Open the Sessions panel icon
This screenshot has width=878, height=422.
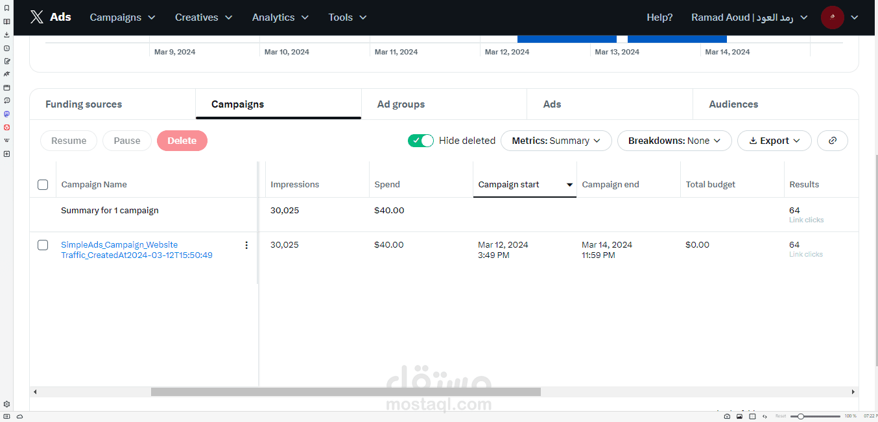[6, 100]
